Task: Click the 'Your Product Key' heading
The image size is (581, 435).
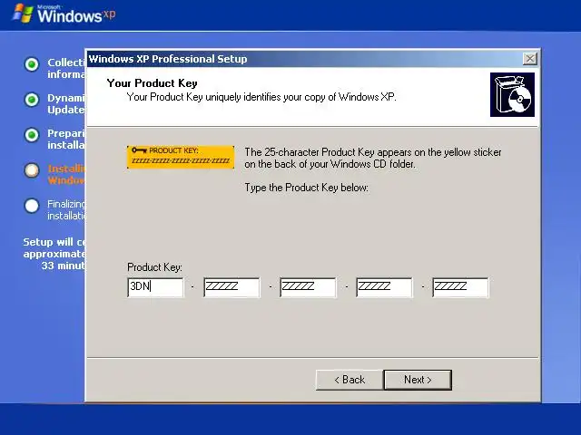Action: (x=152, y=83)
